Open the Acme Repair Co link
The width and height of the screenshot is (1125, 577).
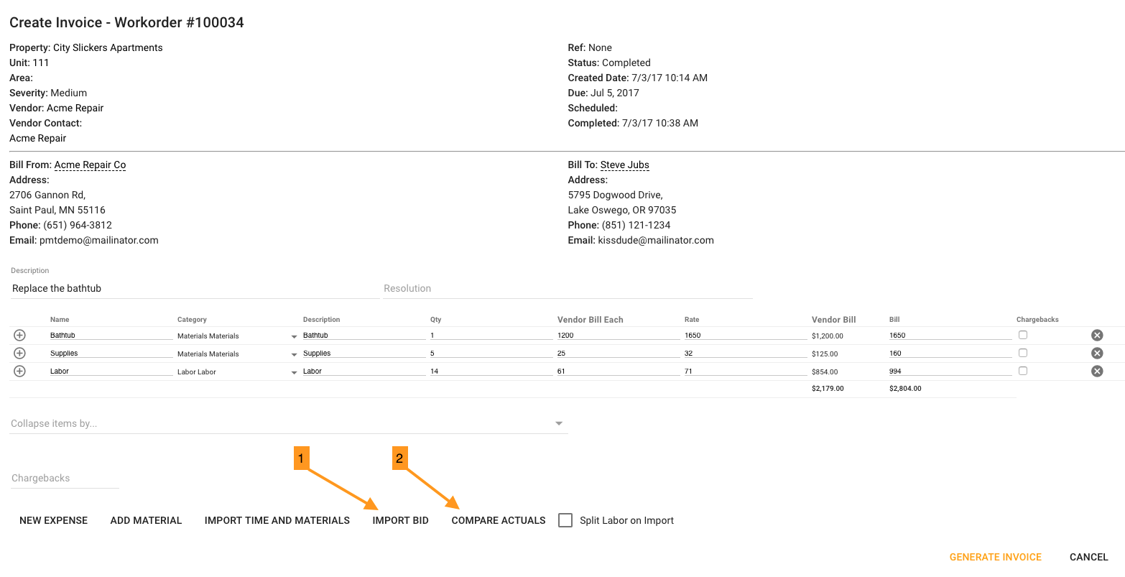coord(91,165)
